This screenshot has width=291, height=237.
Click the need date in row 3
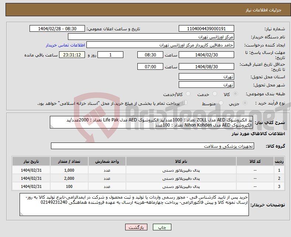[x=31, y=186]
